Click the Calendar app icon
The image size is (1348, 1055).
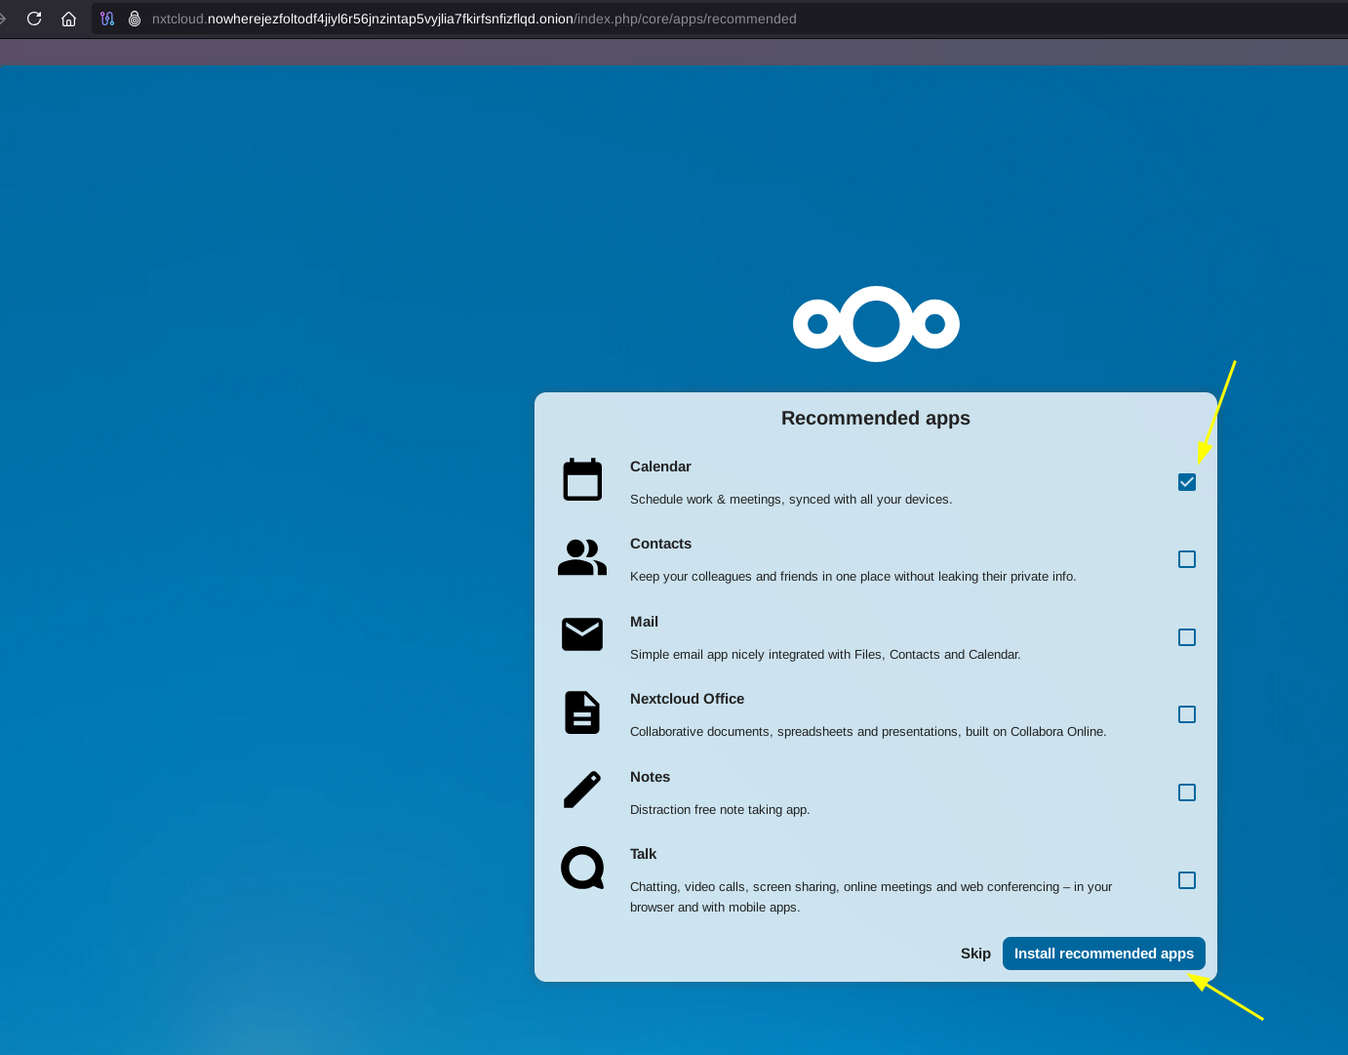pyautogui.click(x=582, y=479)
